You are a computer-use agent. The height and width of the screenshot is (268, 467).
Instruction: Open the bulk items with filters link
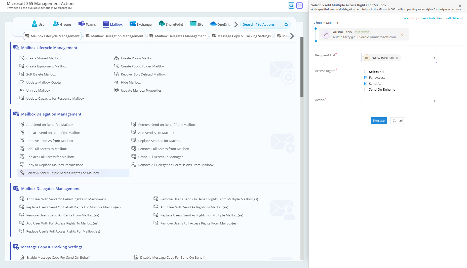coord(433,18)
